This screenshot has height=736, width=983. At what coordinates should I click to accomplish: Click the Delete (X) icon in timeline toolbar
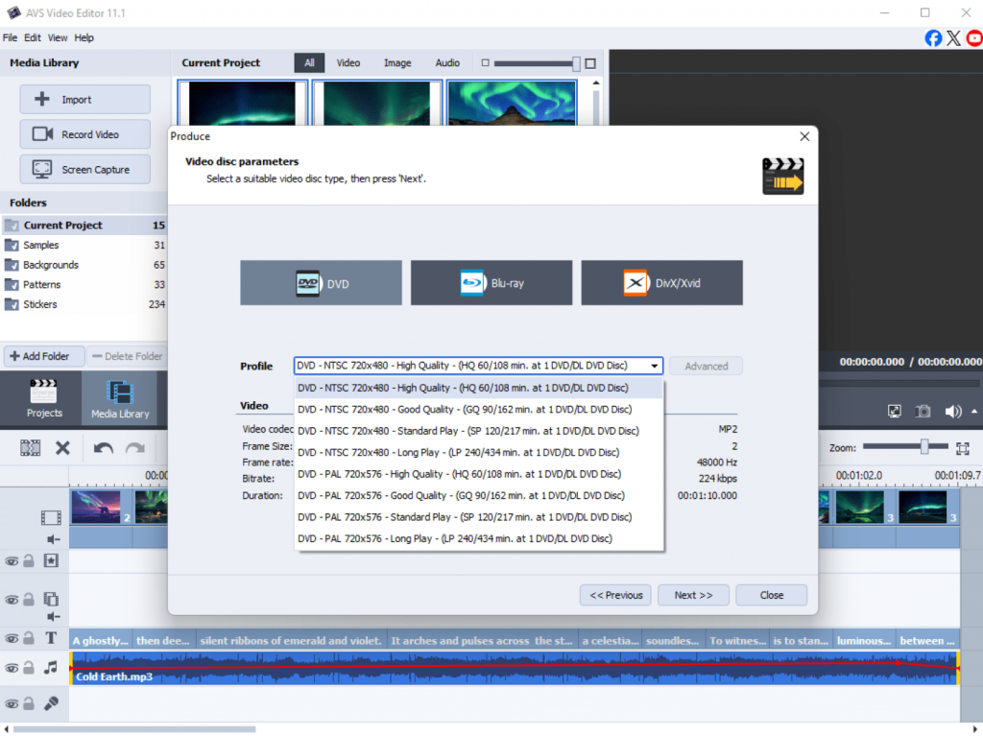(x=62, y=447)
